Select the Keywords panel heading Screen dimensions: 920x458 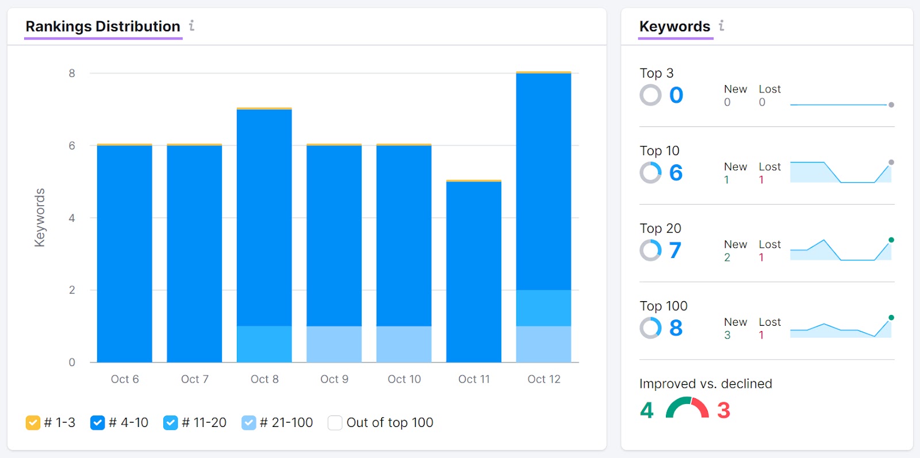pyautogui.click(x=674, y=26)
